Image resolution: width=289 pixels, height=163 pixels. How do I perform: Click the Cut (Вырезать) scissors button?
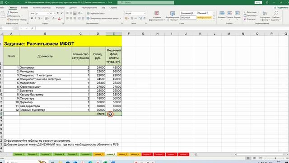[13, 12]
